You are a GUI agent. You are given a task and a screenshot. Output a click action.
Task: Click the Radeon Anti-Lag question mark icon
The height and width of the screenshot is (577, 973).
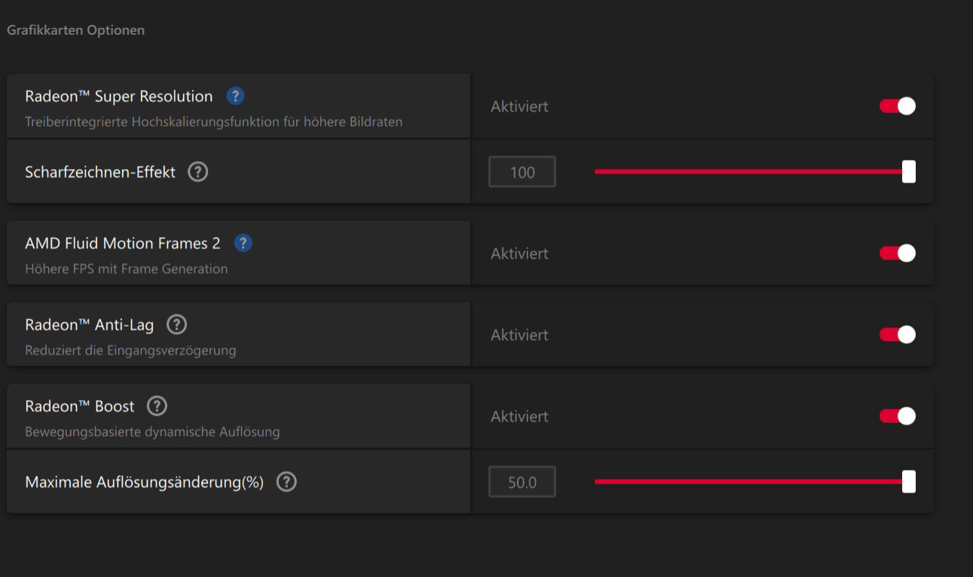176,325
